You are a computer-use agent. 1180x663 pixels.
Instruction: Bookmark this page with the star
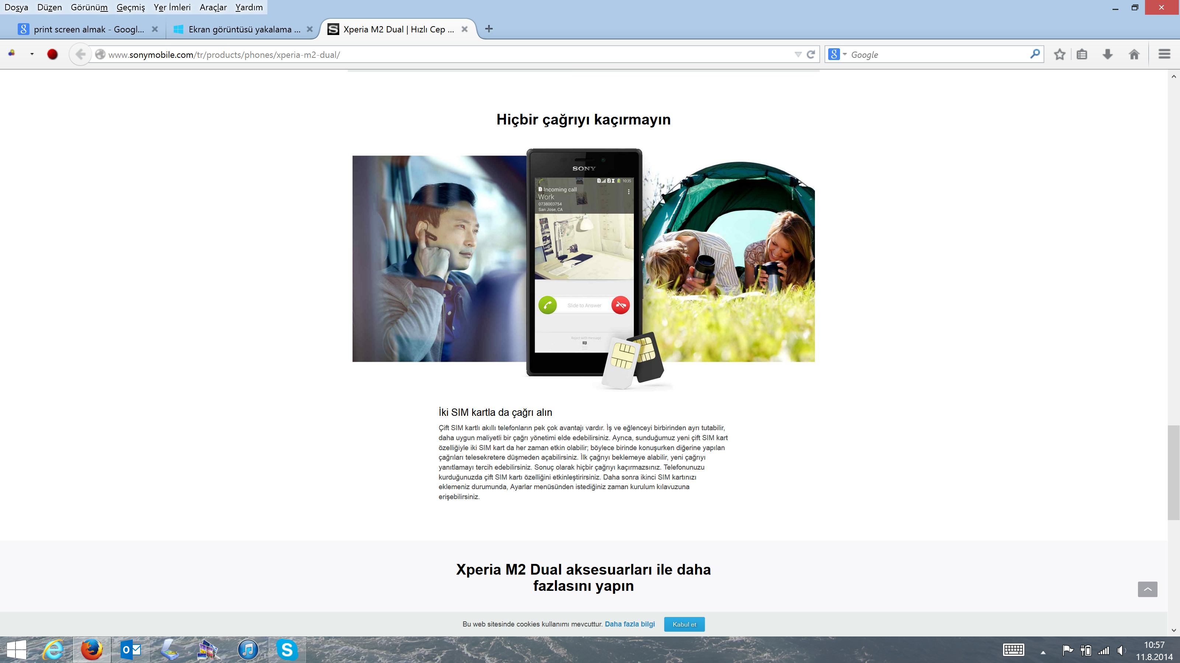(1059, 55)
